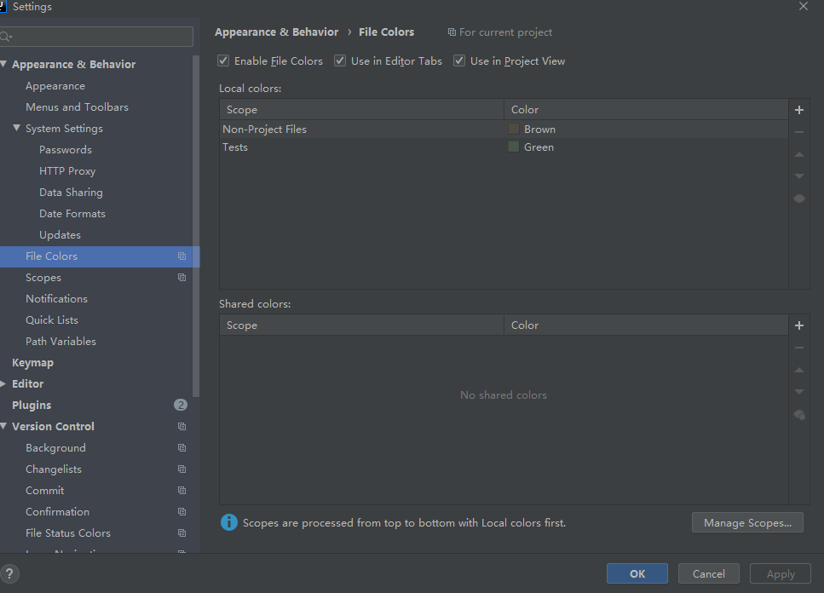Add a new shared color scope
The height and width of the screenshot is (593, 824).
click(x=799, y=325)
